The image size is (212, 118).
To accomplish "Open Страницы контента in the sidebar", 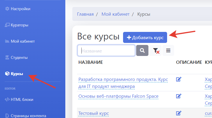I will coord(28,116).
